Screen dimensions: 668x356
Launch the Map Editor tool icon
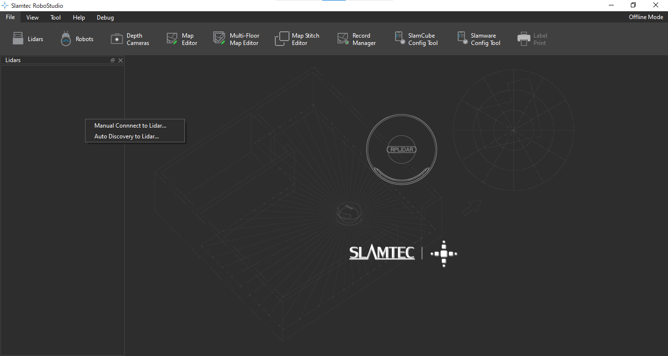click(x=172, y=39)
